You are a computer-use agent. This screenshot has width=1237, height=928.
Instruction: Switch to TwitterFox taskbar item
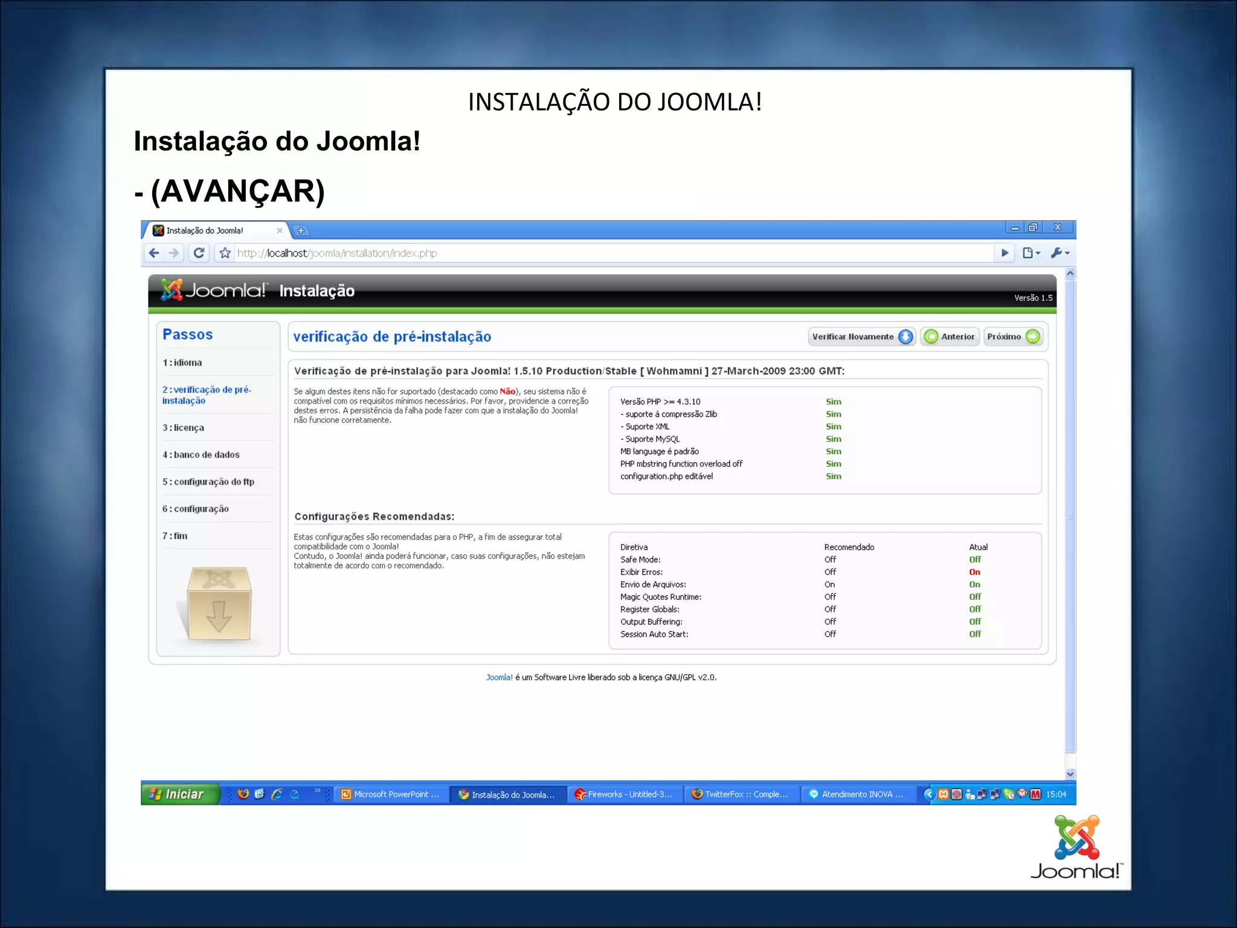coord(741,794)
